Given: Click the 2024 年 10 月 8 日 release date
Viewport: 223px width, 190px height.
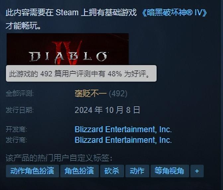Looking at the screenshot, I should (107, 110).
